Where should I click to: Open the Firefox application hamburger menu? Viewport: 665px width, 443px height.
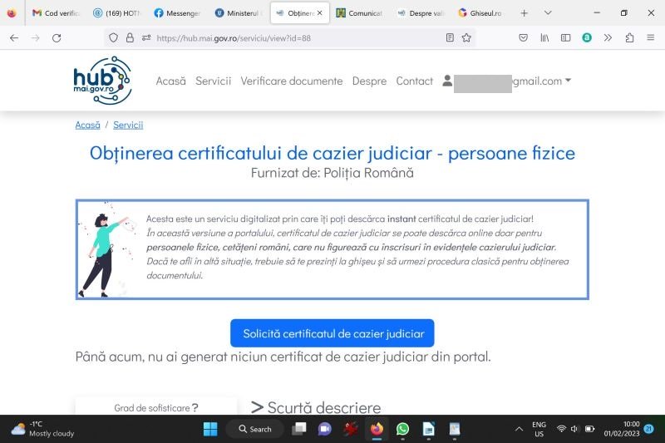click(x=650, y=37)
